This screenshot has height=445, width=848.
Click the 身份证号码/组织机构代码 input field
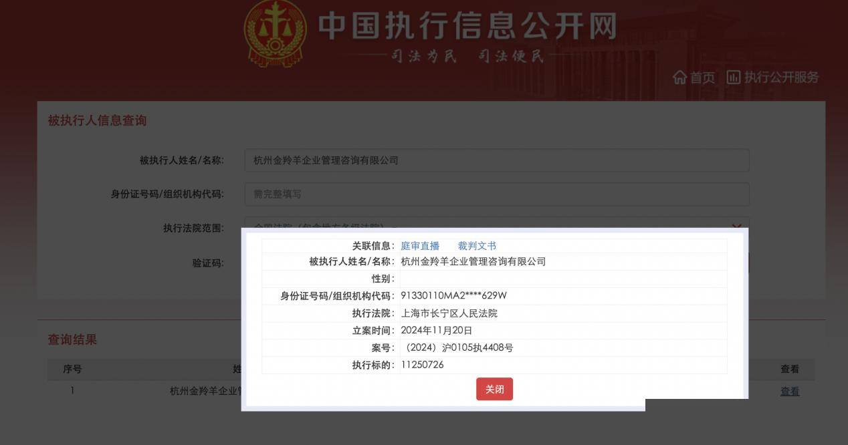[x=497, y=194]
